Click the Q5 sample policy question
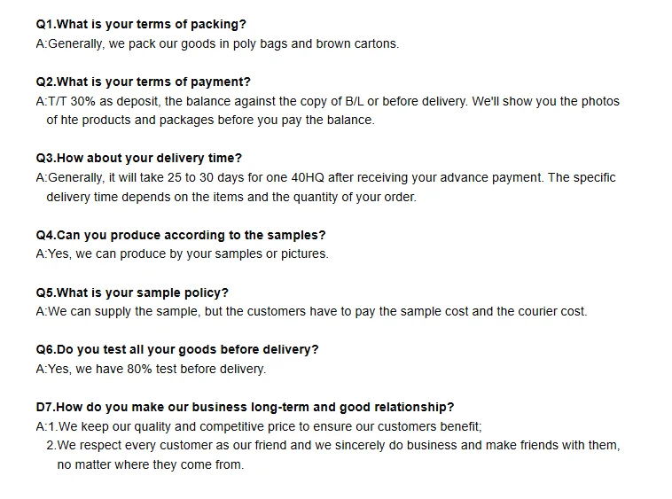This screenshot has width=672, height=499. (x=132, y=292)
